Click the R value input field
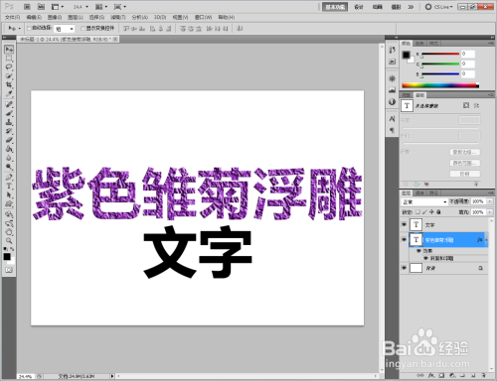This screenshot has height=381, width=497. coord(468,54)
